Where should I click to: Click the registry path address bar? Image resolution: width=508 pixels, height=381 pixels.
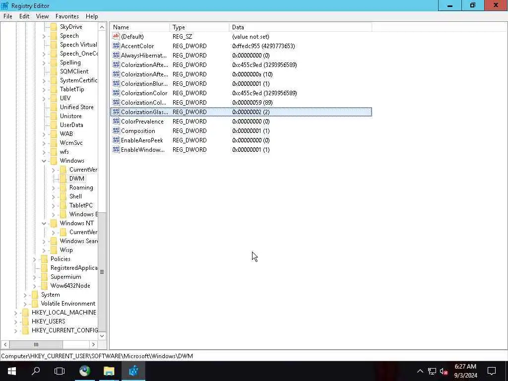tap(254, 356)
